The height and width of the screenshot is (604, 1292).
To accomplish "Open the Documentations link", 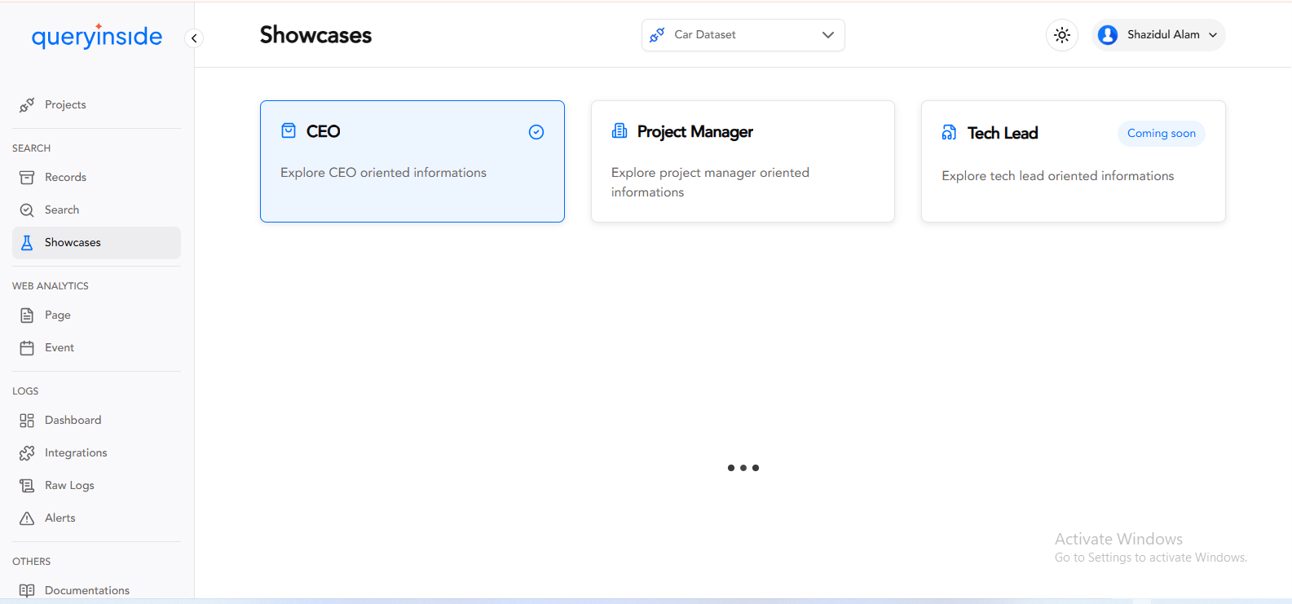I will pyautogui.click(x=86, y=591).
